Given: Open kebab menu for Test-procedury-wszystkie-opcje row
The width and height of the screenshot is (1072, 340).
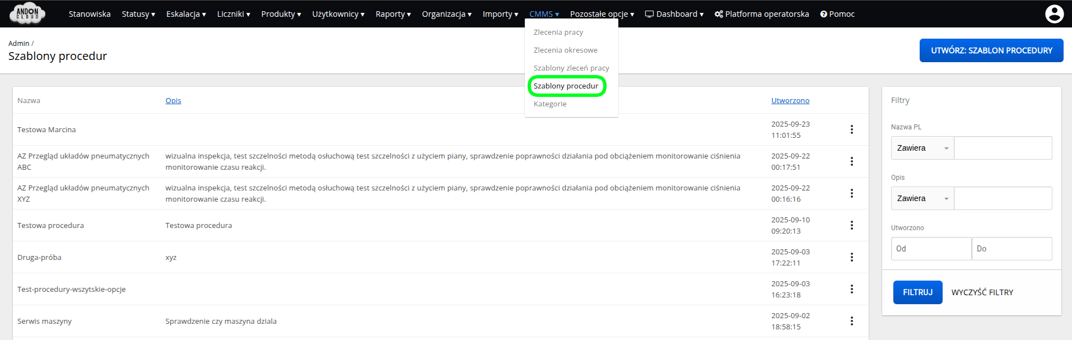Looking at the screenshot, I should [851, 289].
